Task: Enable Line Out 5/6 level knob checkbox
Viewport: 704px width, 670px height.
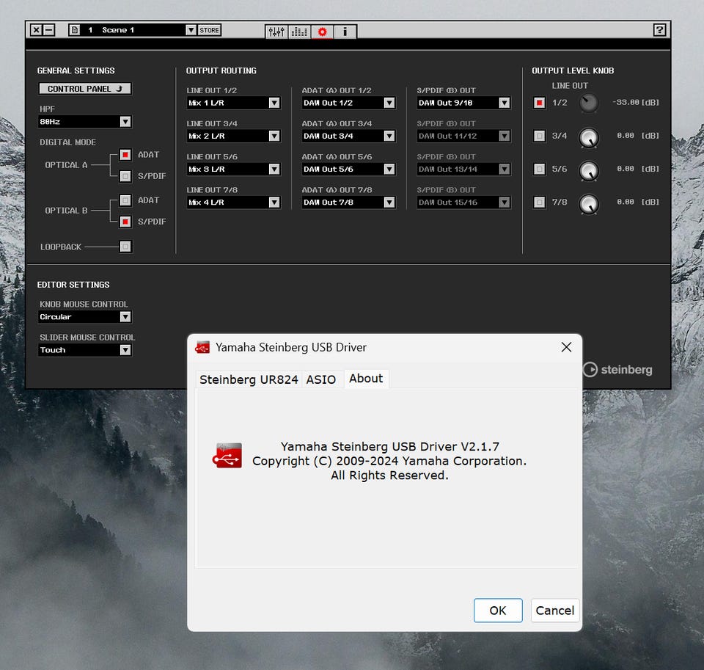Action: pos(540,169)
